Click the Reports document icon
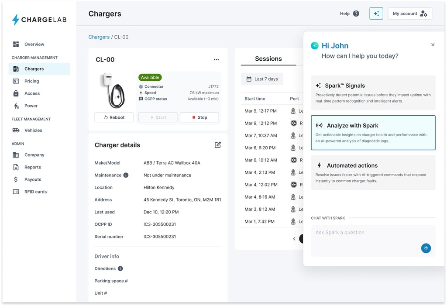The height and width of the screenshot is (306, 447). pos(16,167)
